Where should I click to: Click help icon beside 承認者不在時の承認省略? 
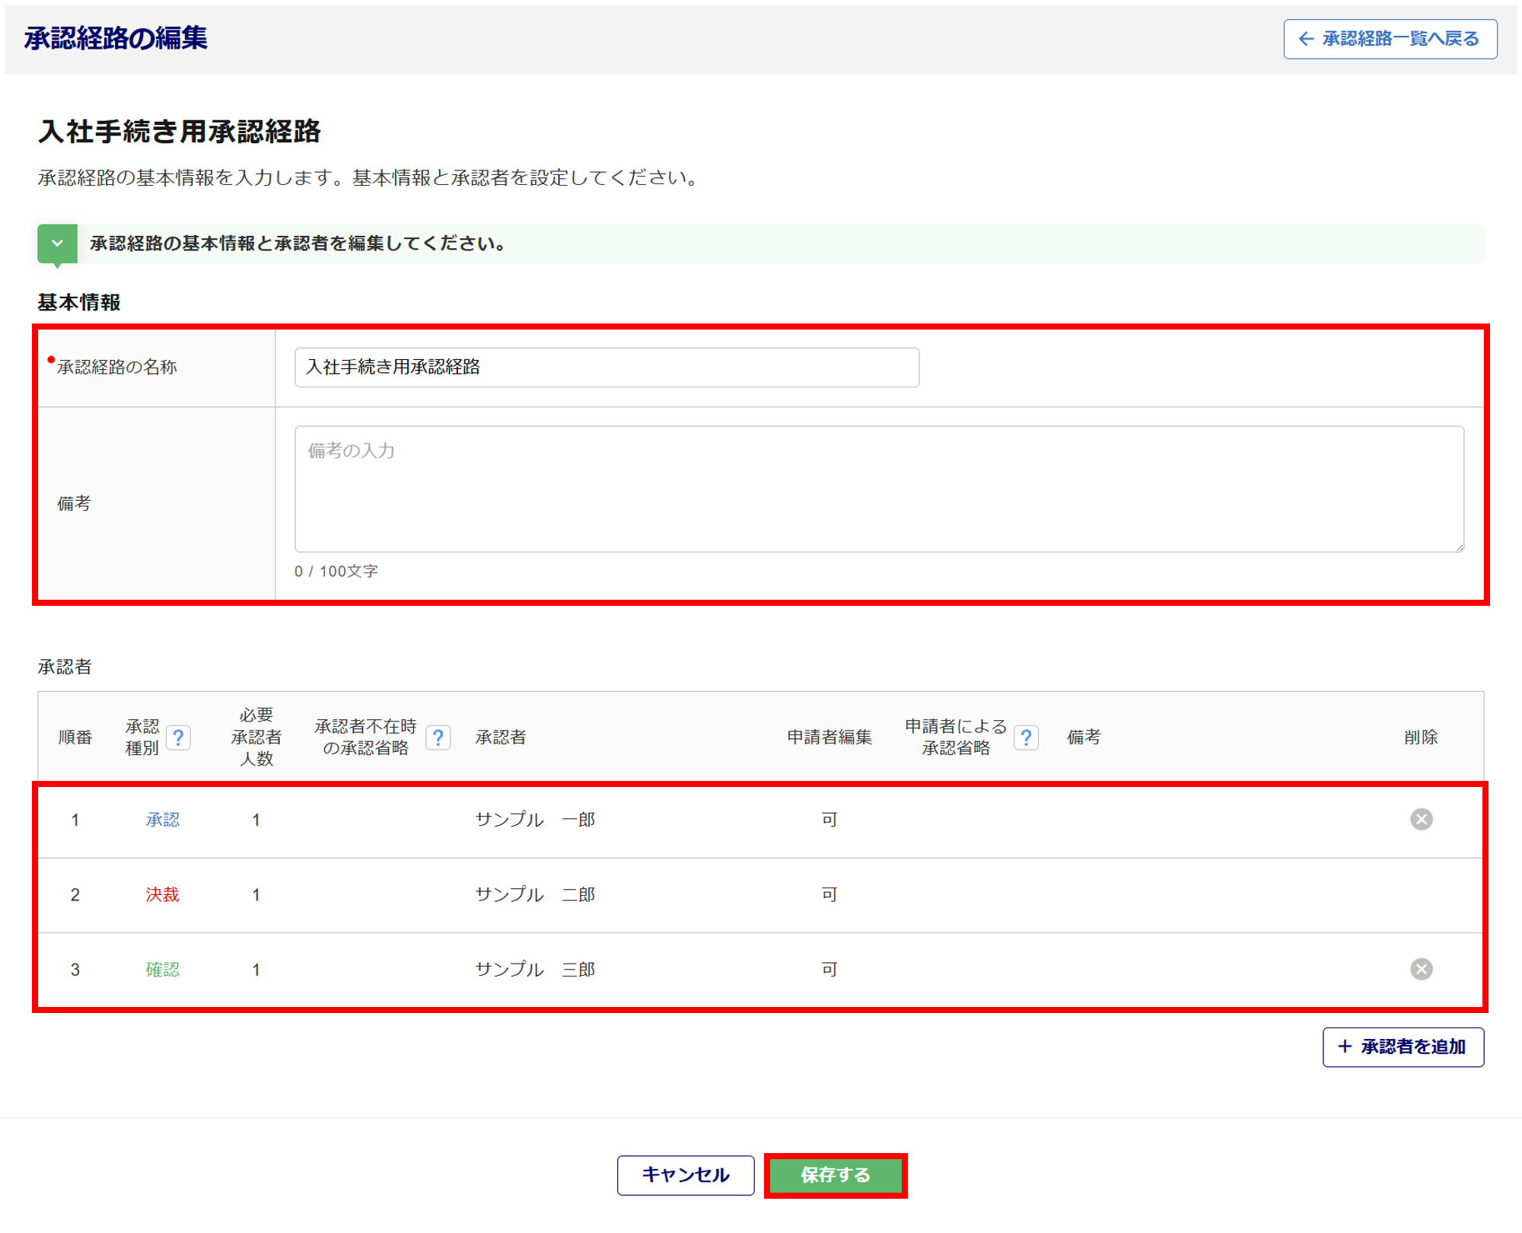[x=438, y=738]
